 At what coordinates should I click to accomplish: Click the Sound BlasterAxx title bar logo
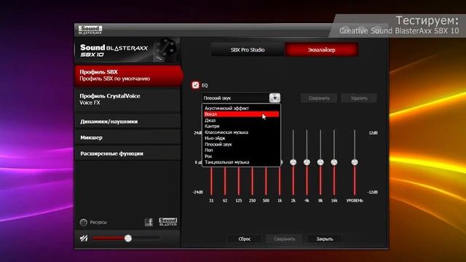pyautogui.click(x=90, y=30)
